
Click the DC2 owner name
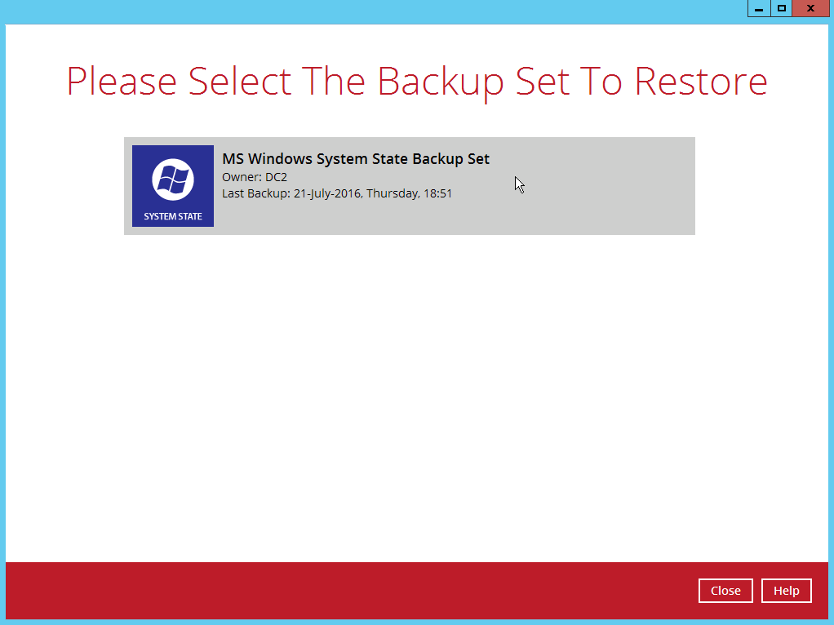[x=276, y=177]
